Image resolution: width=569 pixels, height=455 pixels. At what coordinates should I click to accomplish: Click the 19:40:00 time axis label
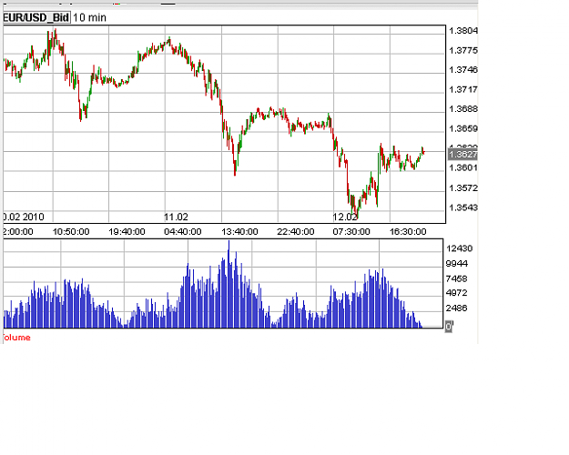point(127,231)
